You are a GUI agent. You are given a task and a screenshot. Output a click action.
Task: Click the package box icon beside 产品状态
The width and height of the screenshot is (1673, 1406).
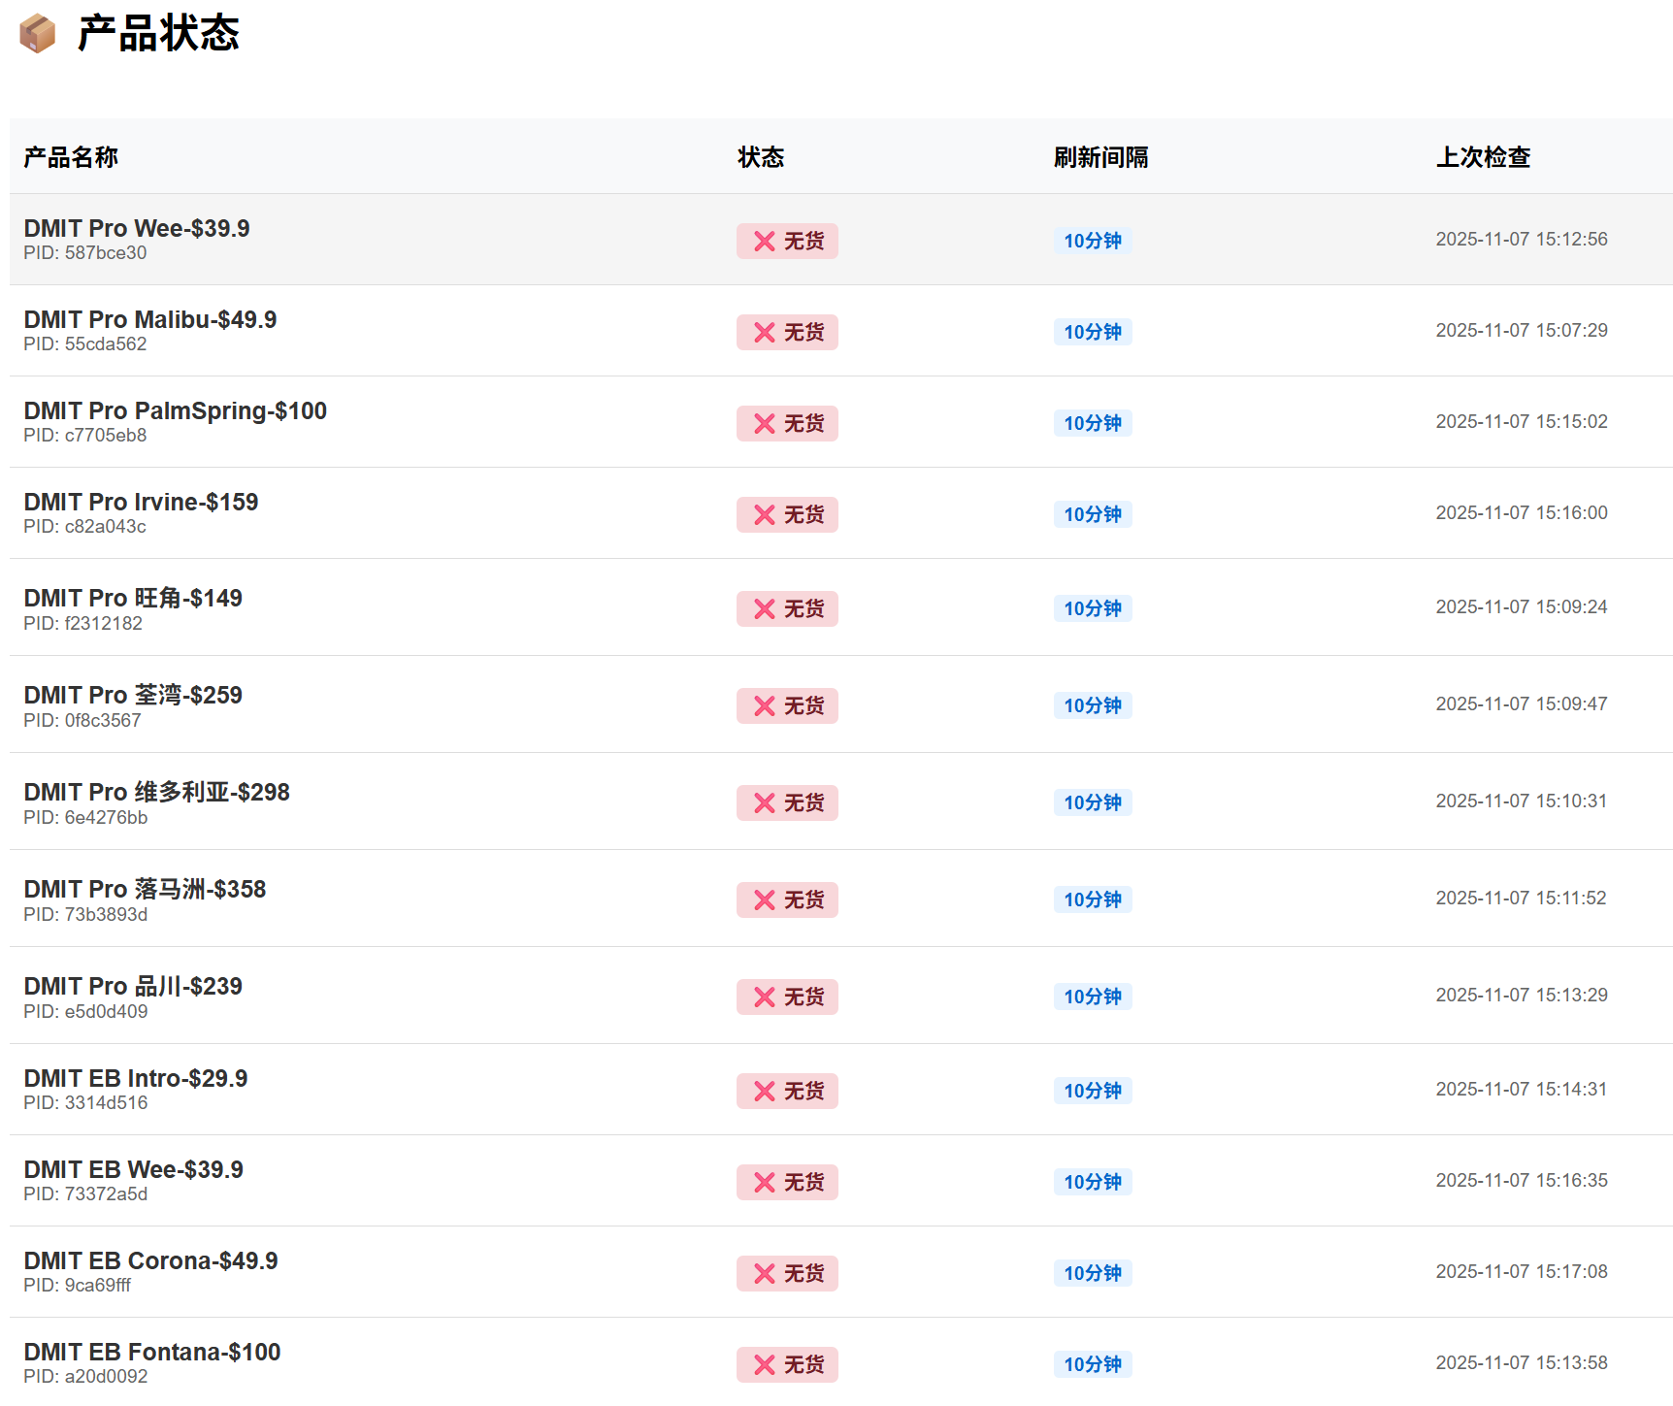click(38, 34)
